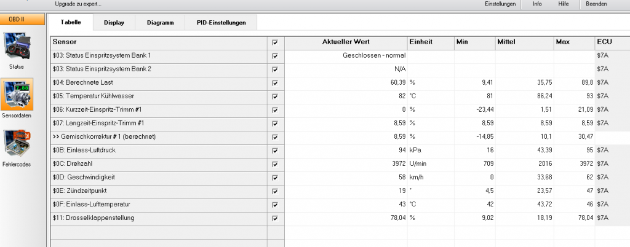The height and width of the screenshot is (247, 630).
Task: Open the Status gauge icon in sidebar
Action: pos(17,45)
